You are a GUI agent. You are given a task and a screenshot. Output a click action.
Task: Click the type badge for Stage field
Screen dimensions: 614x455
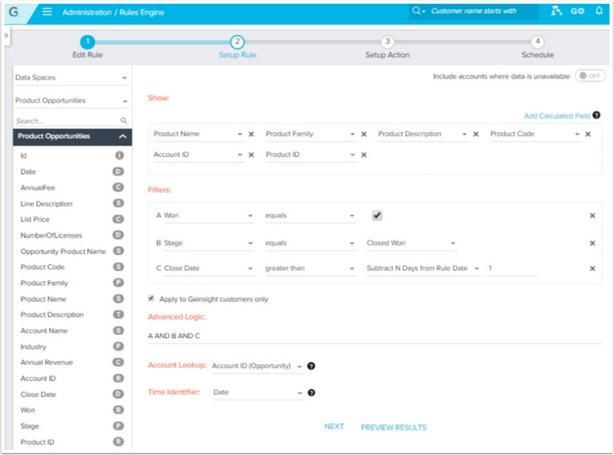[118, 426]
